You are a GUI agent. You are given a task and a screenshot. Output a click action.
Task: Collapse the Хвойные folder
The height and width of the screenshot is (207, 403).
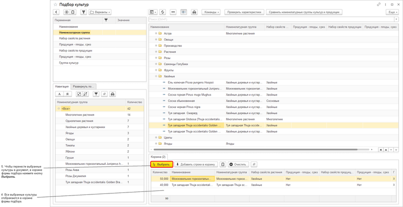click(156, 76)
